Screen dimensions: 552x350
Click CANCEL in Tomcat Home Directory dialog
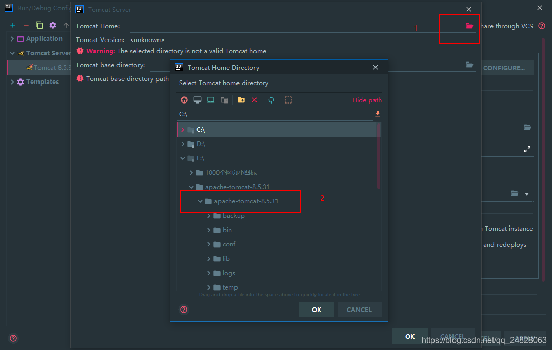tap(360, 310)
